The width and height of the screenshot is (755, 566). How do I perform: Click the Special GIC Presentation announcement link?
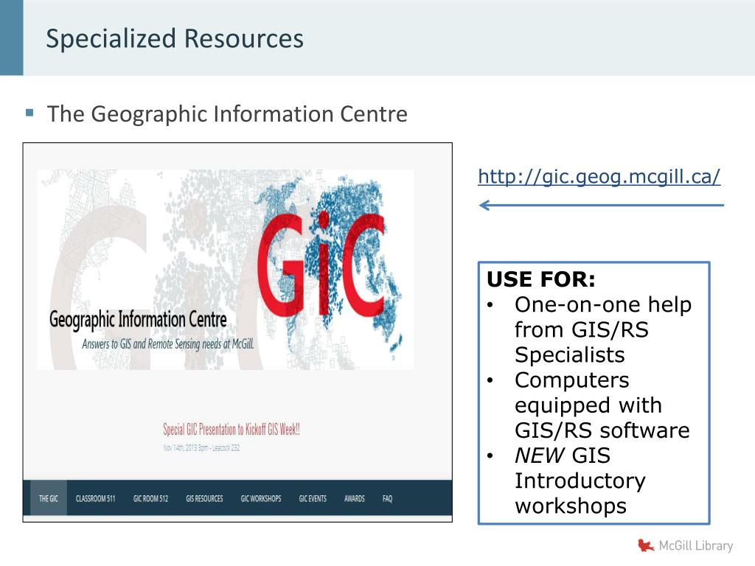tap(232, 430)
